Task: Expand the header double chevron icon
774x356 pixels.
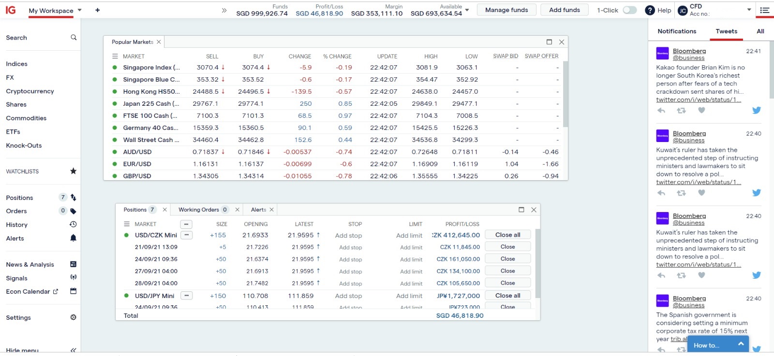Action: 224,10
